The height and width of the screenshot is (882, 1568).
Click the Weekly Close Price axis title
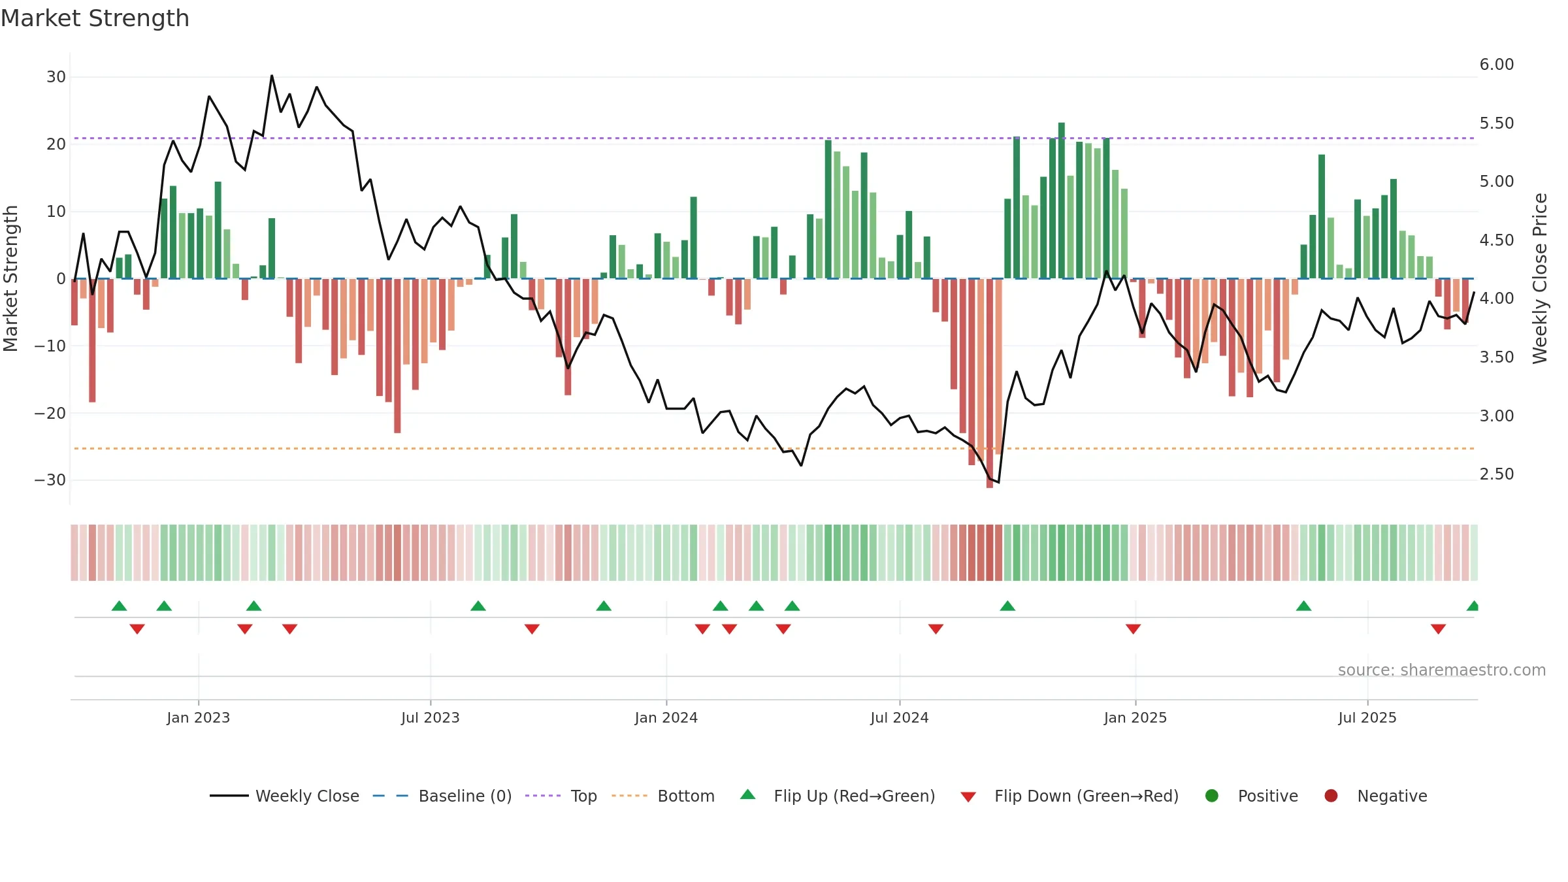(x=1540, y=278)
